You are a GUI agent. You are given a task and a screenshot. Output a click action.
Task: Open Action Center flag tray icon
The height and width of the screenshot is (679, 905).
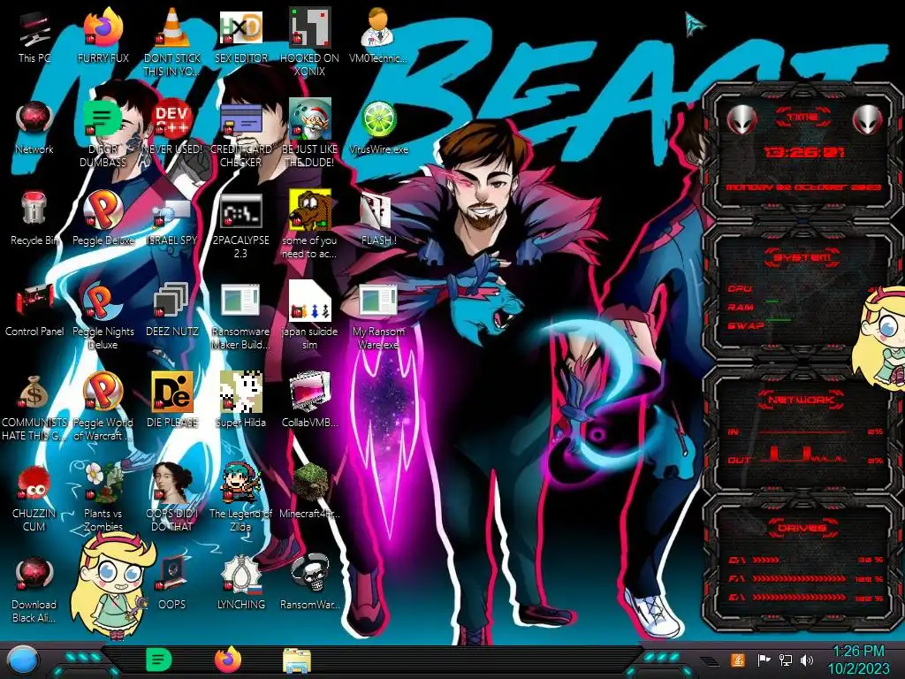764,660
